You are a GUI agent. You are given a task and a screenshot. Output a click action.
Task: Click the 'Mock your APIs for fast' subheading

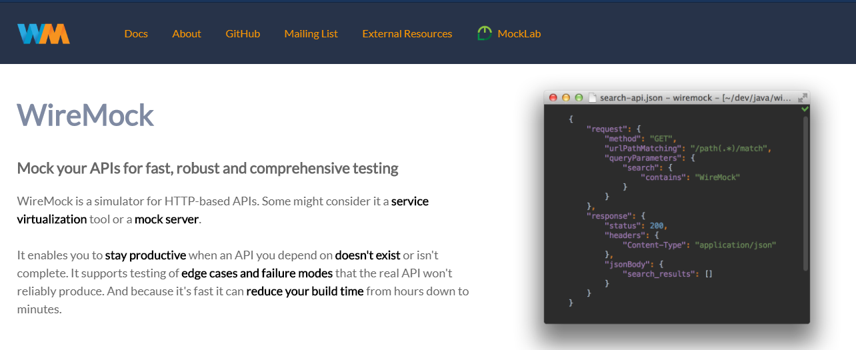pyautogui.click(x=207, y=168)
